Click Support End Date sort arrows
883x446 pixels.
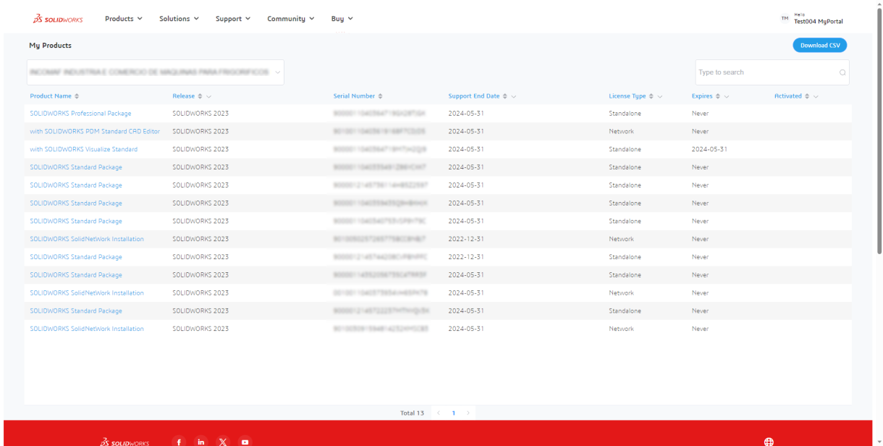(504, 96)
